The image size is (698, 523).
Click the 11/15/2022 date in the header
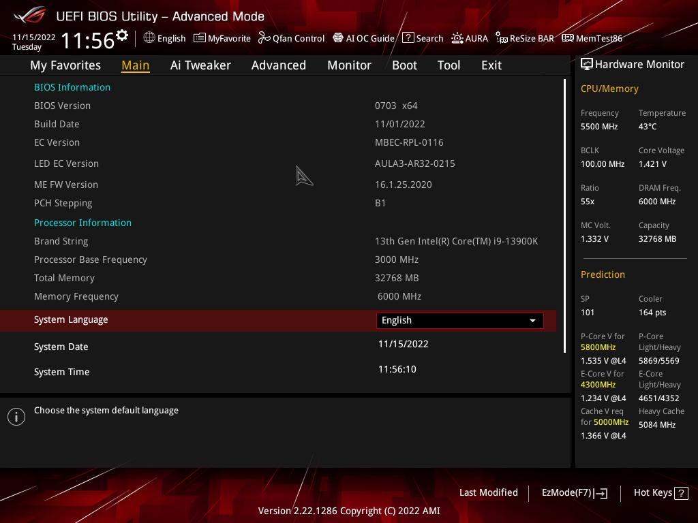[x=34, y=37]
